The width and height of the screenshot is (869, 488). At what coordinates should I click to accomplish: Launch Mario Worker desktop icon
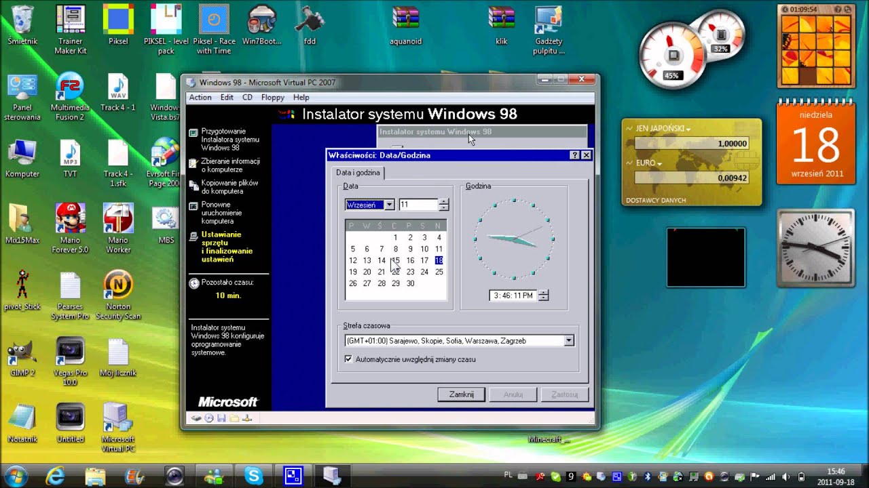tap(118, 228)
